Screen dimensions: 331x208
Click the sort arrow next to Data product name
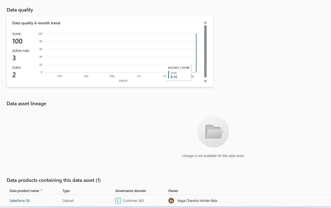coord(41,191)
